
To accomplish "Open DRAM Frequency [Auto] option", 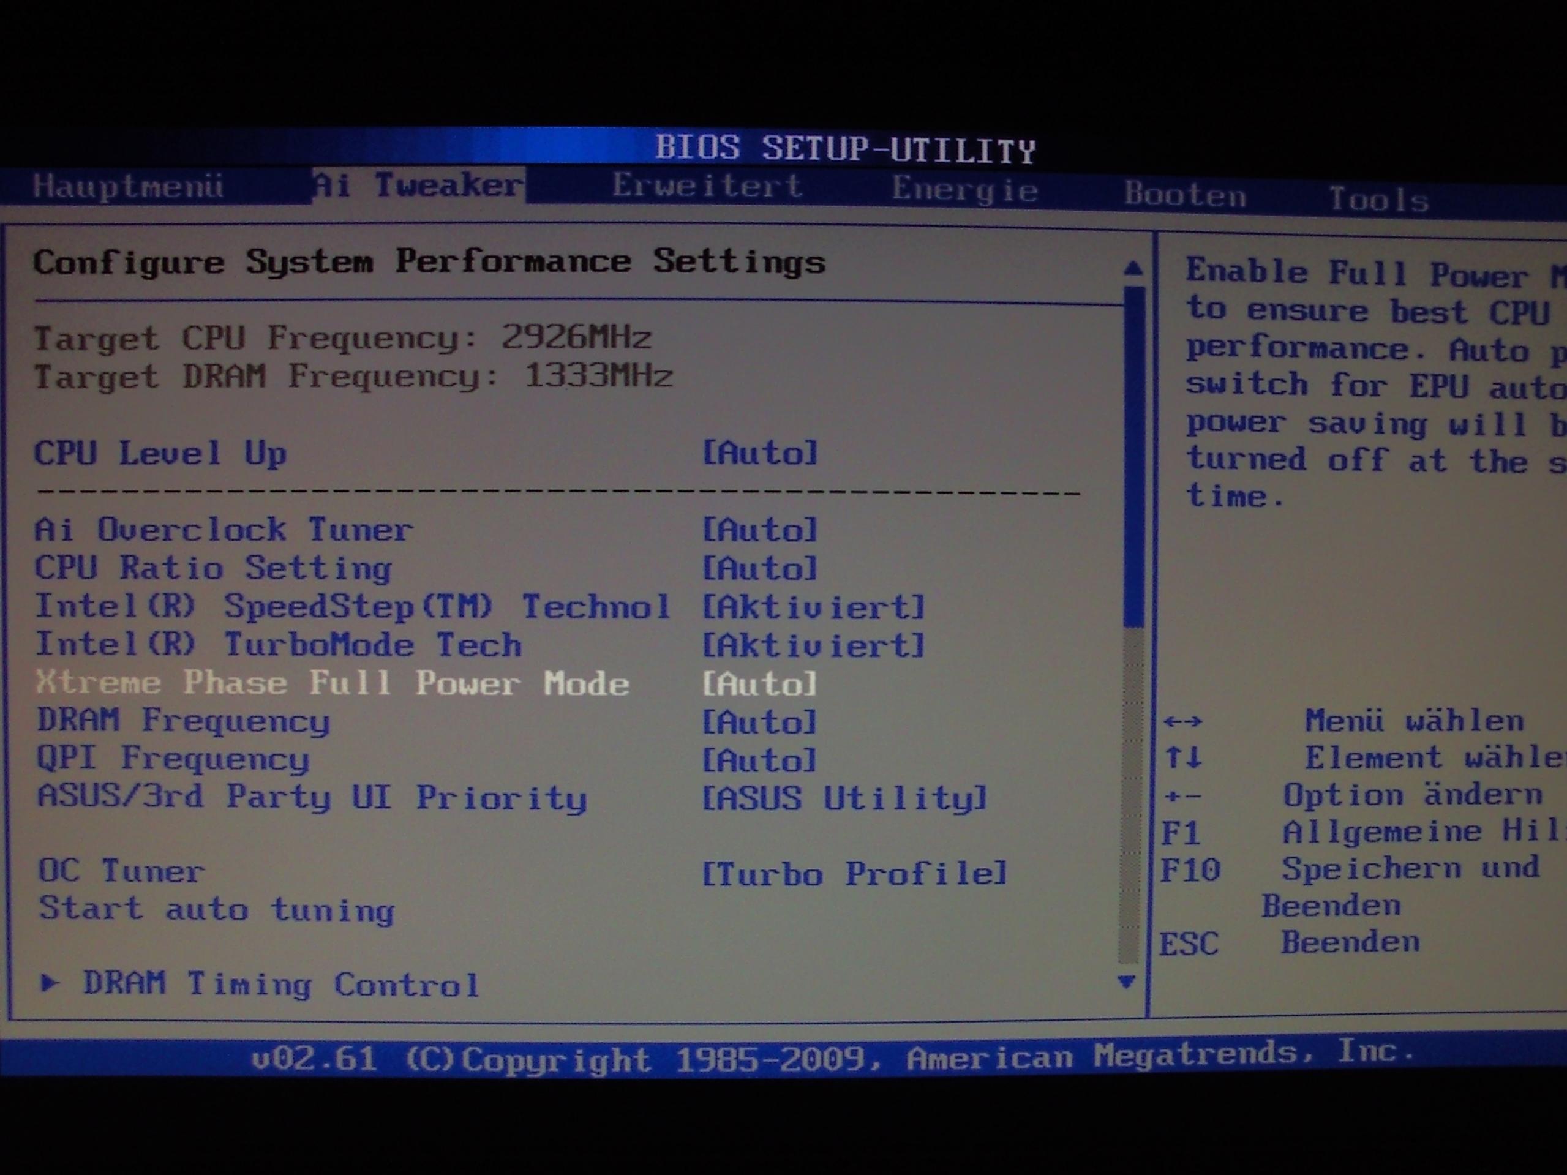I will pos(759,723).
